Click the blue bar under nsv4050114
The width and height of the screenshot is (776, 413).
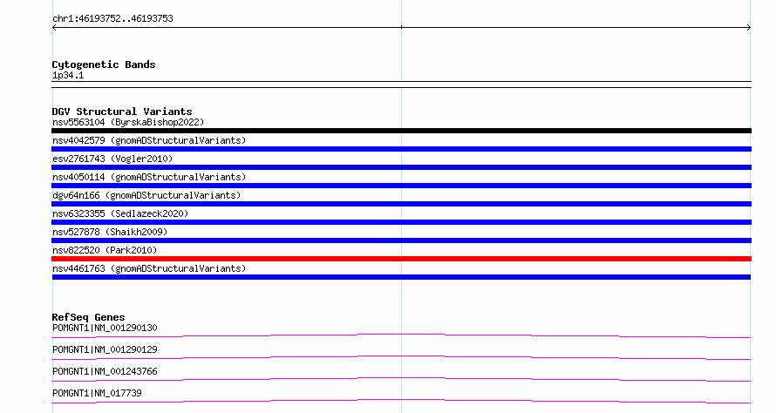[401, 186]
